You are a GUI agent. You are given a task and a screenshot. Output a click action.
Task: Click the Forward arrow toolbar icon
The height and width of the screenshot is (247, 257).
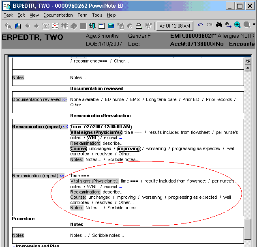36,26
